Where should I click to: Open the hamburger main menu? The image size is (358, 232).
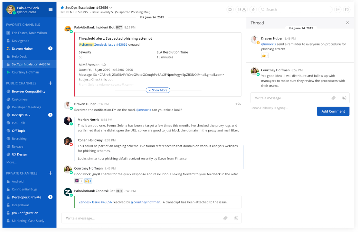[x=51, y=10]
